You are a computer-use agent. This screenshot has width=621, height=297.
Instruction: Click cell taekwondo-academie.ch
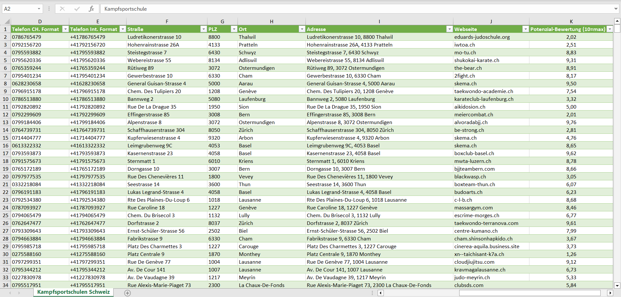click(491, 91)
